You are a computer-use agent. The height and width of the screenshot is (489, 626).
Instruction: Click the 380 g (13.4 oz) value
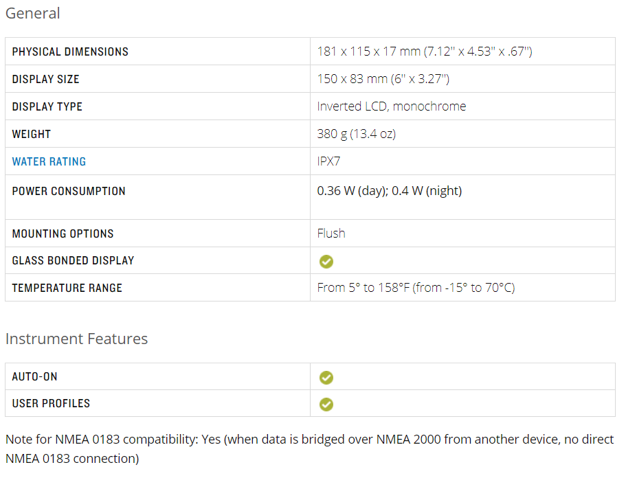tap(356, 134)
